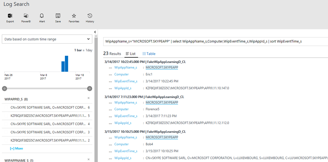
Task: Select the tallest bar in the histogram
Action: 67,64
